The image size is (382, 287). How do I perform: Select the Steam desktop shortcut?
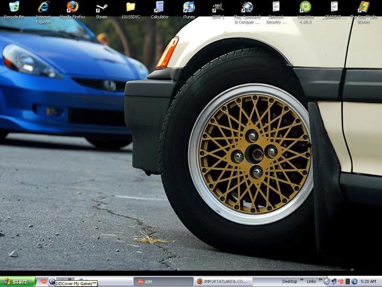[101, 7]
